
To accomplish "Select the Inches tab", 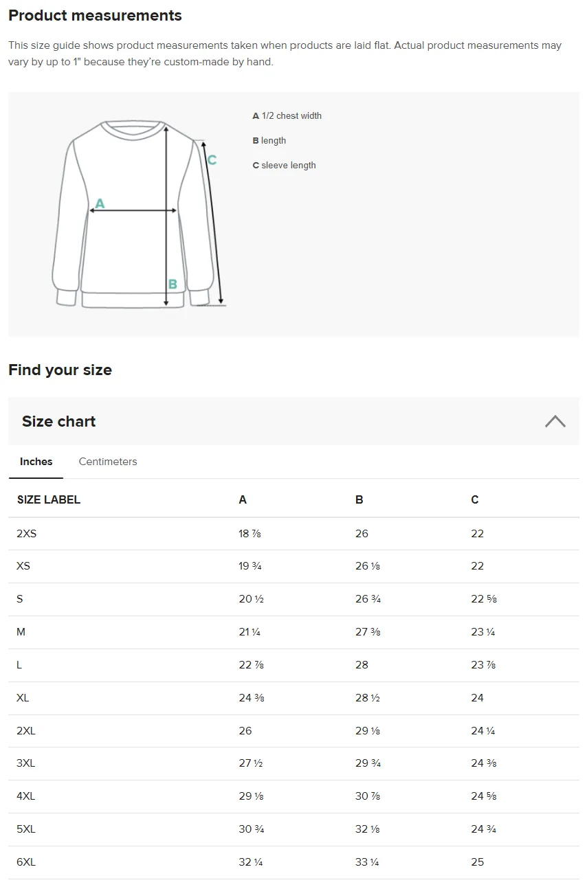I will click(x=36, y=462).
